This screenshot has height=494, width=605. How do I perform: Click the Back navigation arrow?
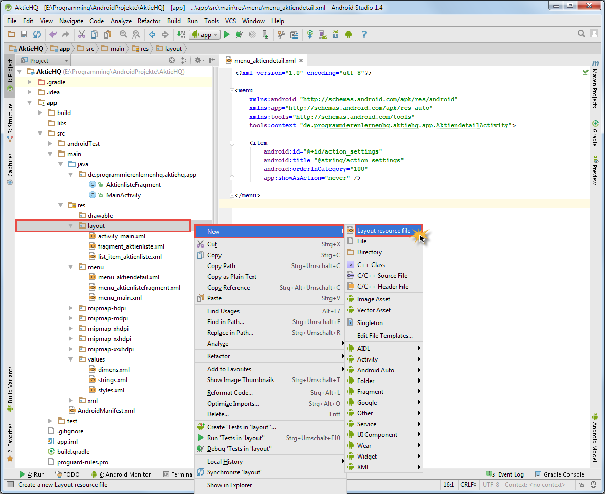(152, 35)
